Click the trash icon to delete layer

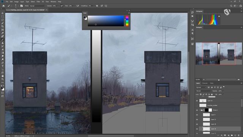tap(239, 135)
